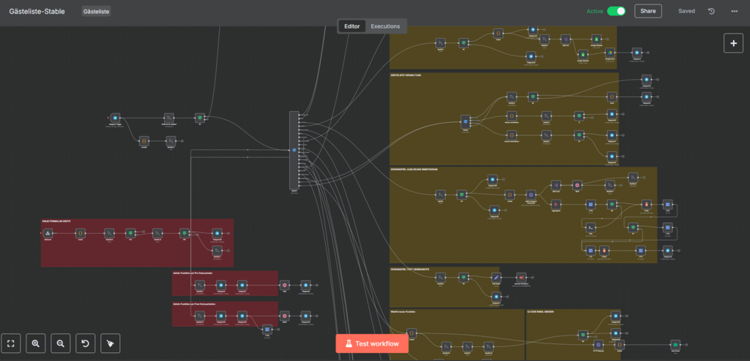Image resolution: width=750 pixels, height=361 pixels.
Task: Open the HTTP Request node in Q-Code section
Action: tap(598, 344)
